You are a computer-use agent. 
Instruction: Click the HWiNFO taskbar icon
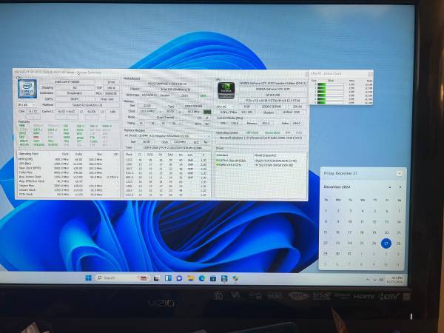click(x=224, y=279)
